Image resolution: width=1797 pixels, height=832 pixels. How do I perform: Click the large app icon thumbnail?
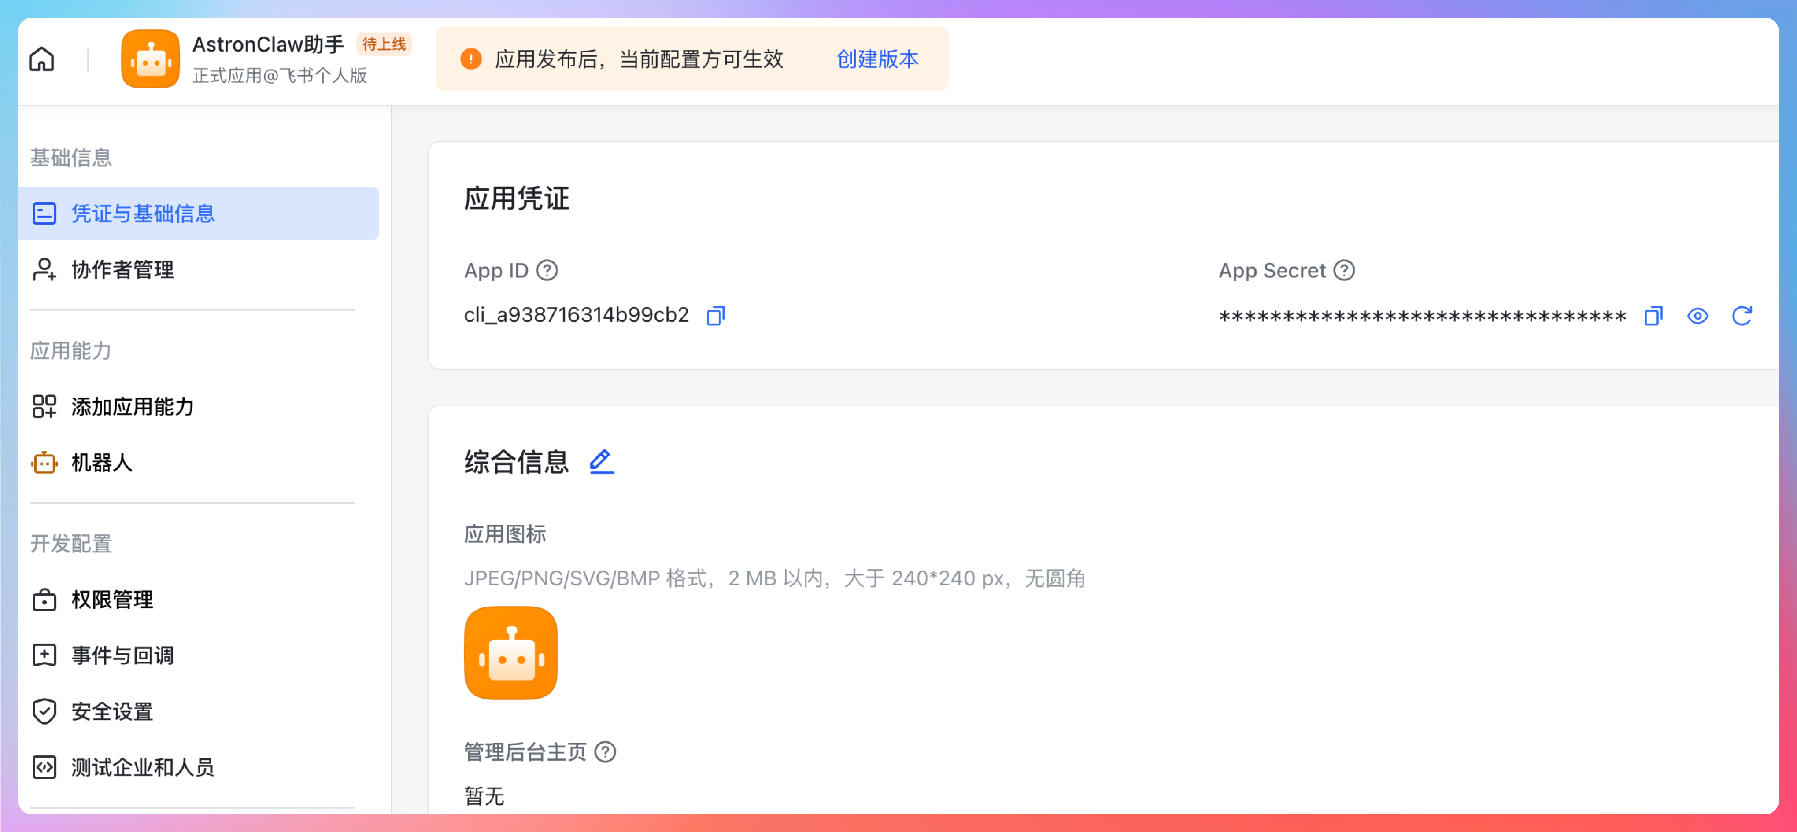click(510, 653)
